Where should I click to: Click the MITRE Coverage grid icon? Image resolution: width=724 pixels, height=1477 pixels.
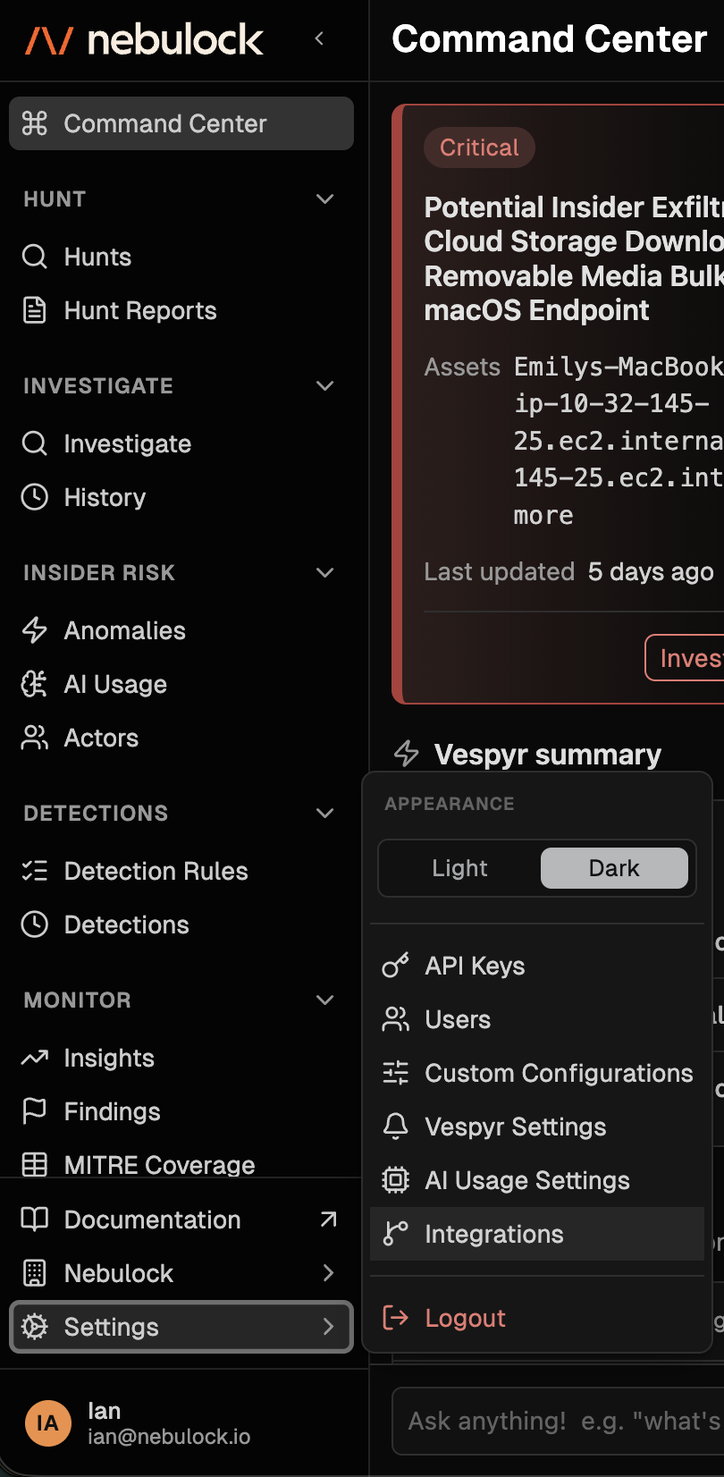(x=35, y=1164)
